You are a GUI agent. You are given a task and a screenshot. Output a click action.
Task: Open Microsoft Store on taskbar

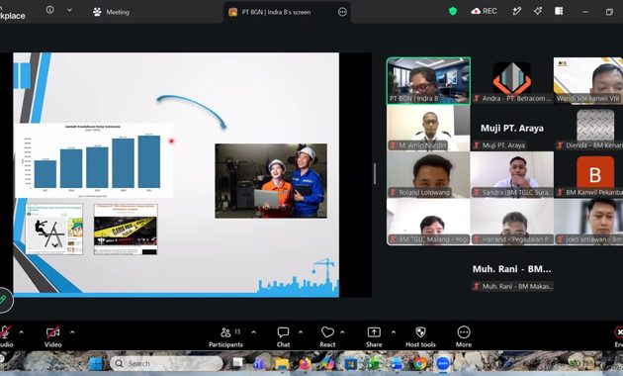(x=351, y=364)
